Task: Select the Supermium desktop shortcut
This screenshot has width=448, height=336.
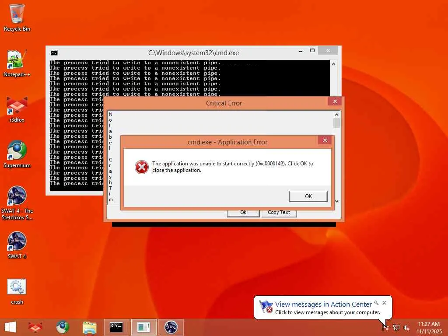Action: point(17,154)
